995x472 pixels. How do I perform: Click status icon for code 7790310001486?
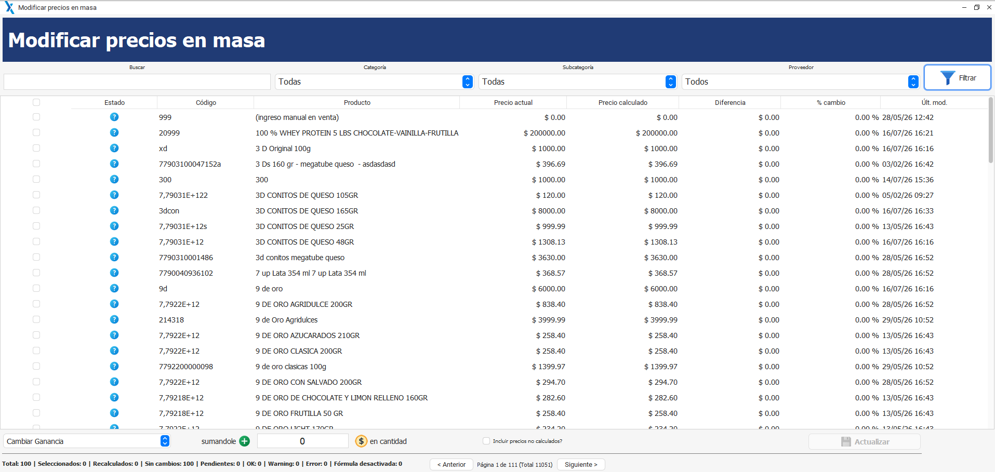tap(114, 258)
